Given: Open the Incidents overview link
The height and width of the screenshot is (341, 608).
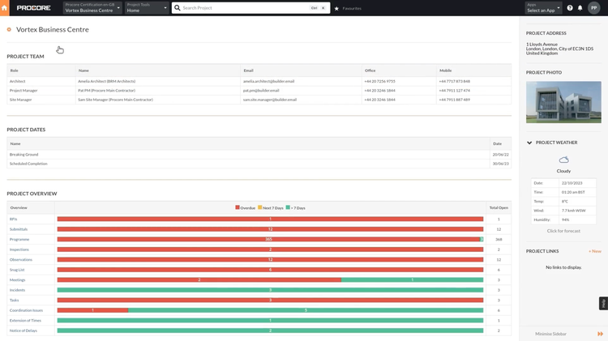Looking at the screenshot, I should coord(17,290).
